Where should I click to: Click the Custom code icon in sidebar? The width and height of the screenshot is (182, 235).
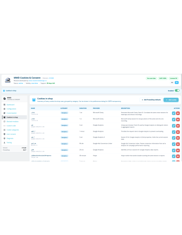[x=4, y=126]
